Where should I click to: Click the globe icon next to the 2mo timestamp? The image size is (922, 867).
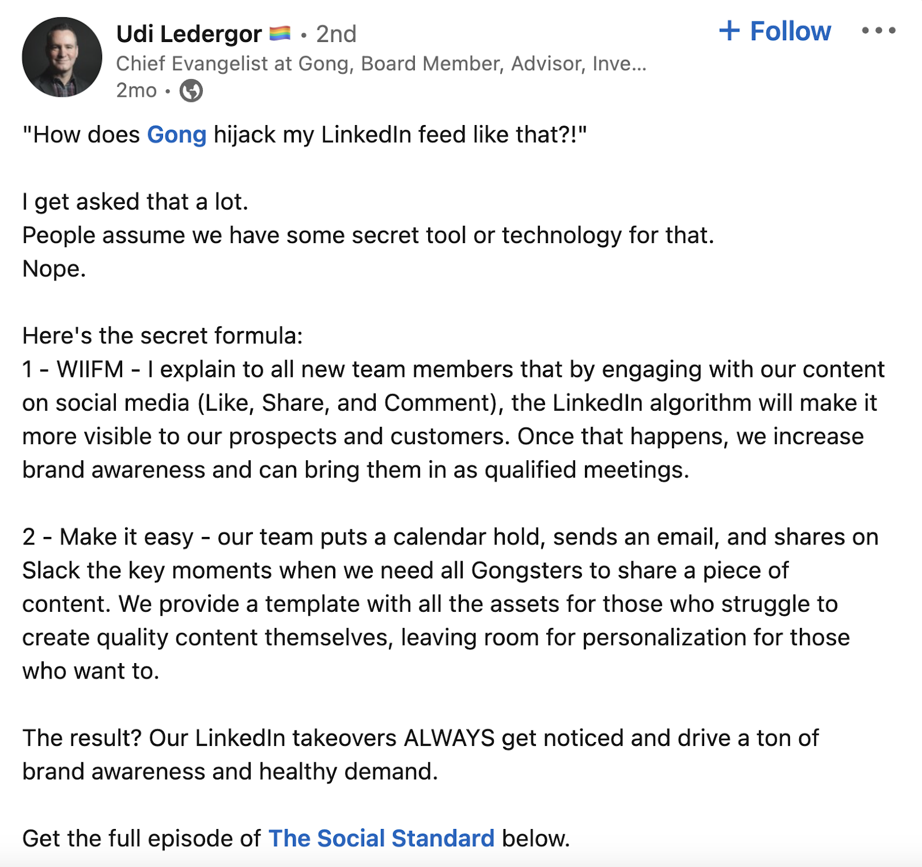[x=191, y=90]
